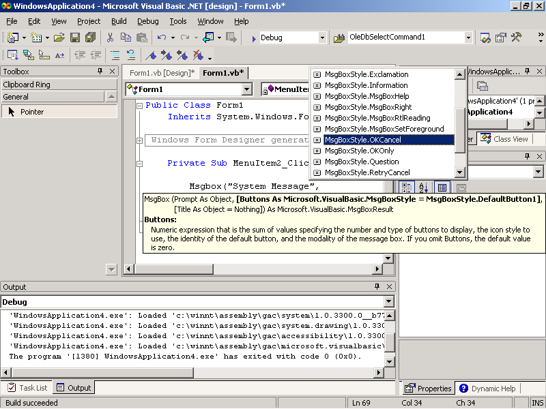Switch to the Class View tab
Viewport: 546px width, 409px height.
pyautogui.click(x=504, y=139)
